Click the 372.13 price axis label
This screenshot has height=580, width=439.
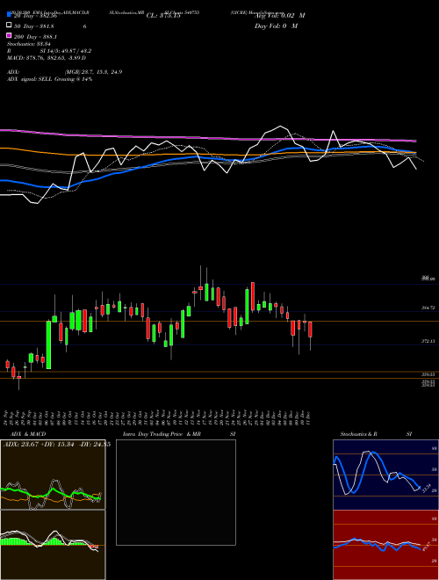tap(428, 342)
